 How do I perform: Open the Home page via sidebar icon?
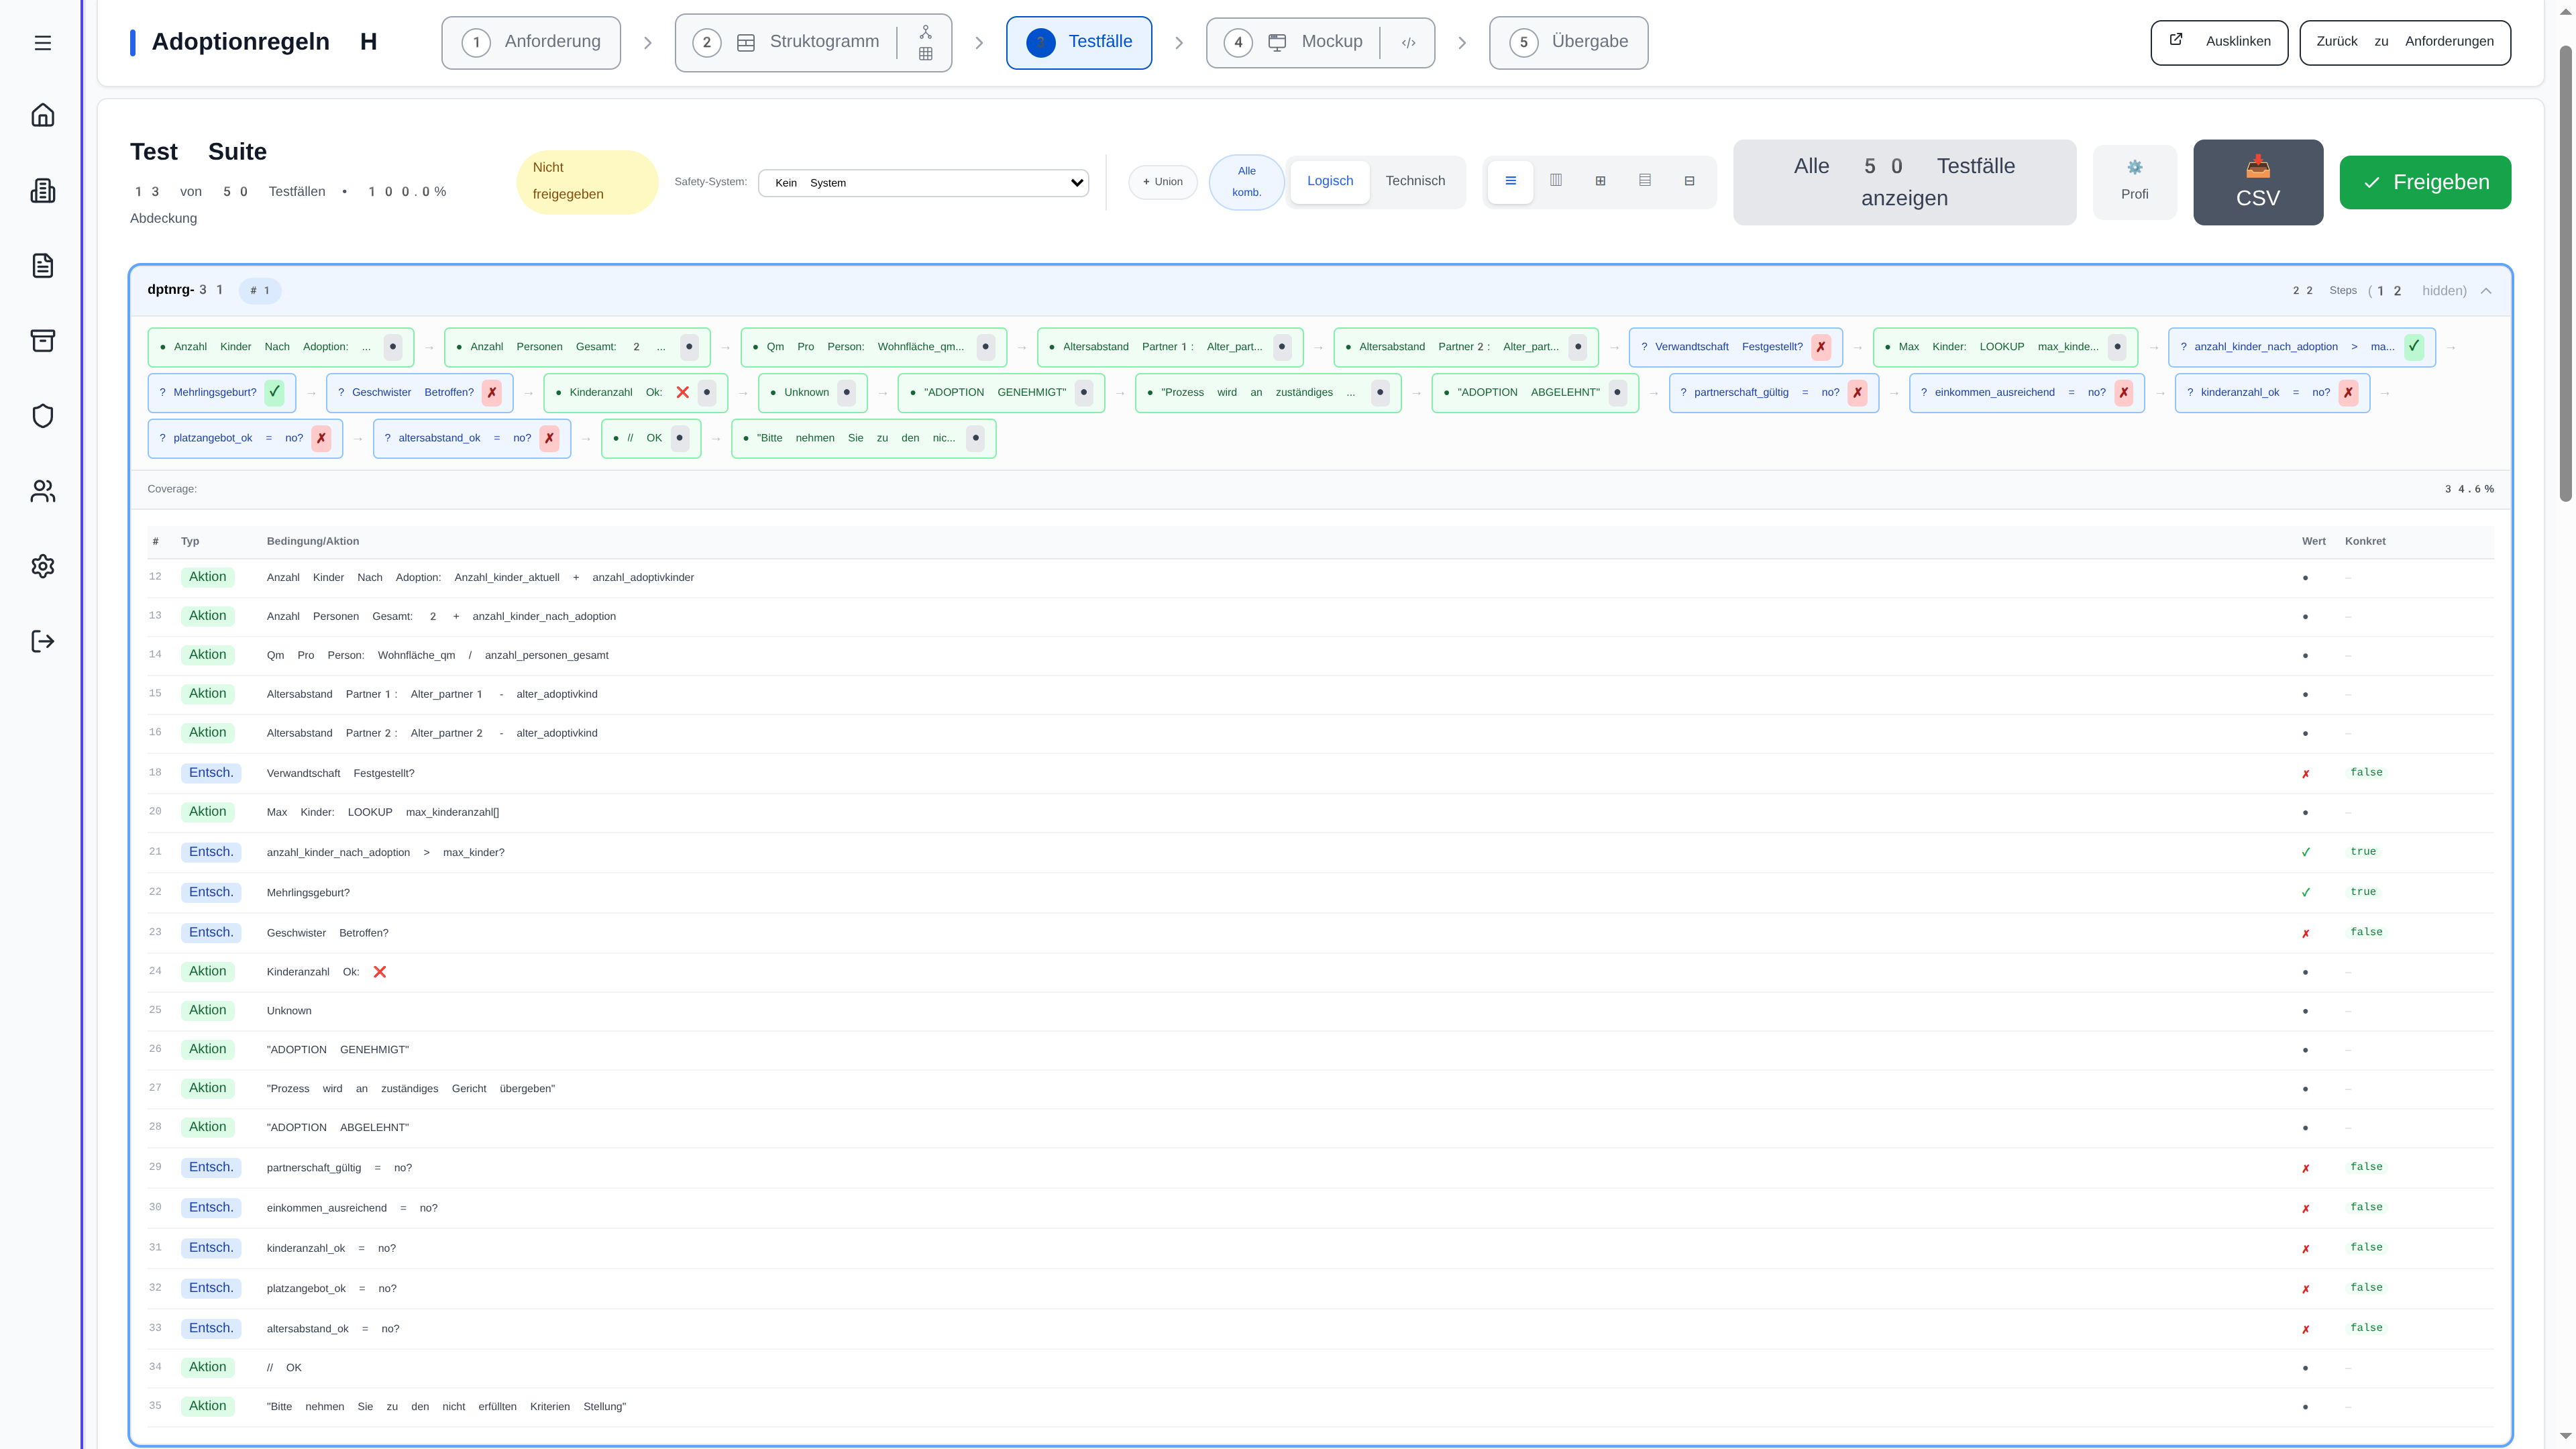click(43, 114)
